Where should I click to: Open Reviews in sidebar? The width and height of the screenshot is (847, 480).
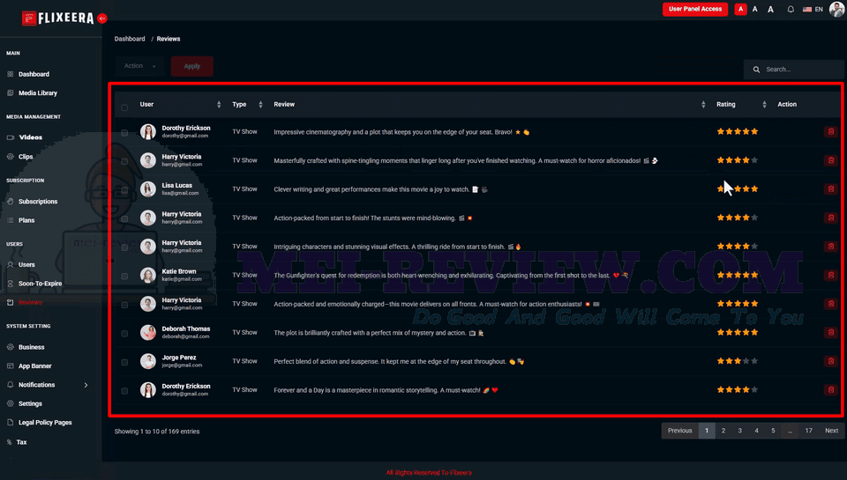[x=30, y=303]
